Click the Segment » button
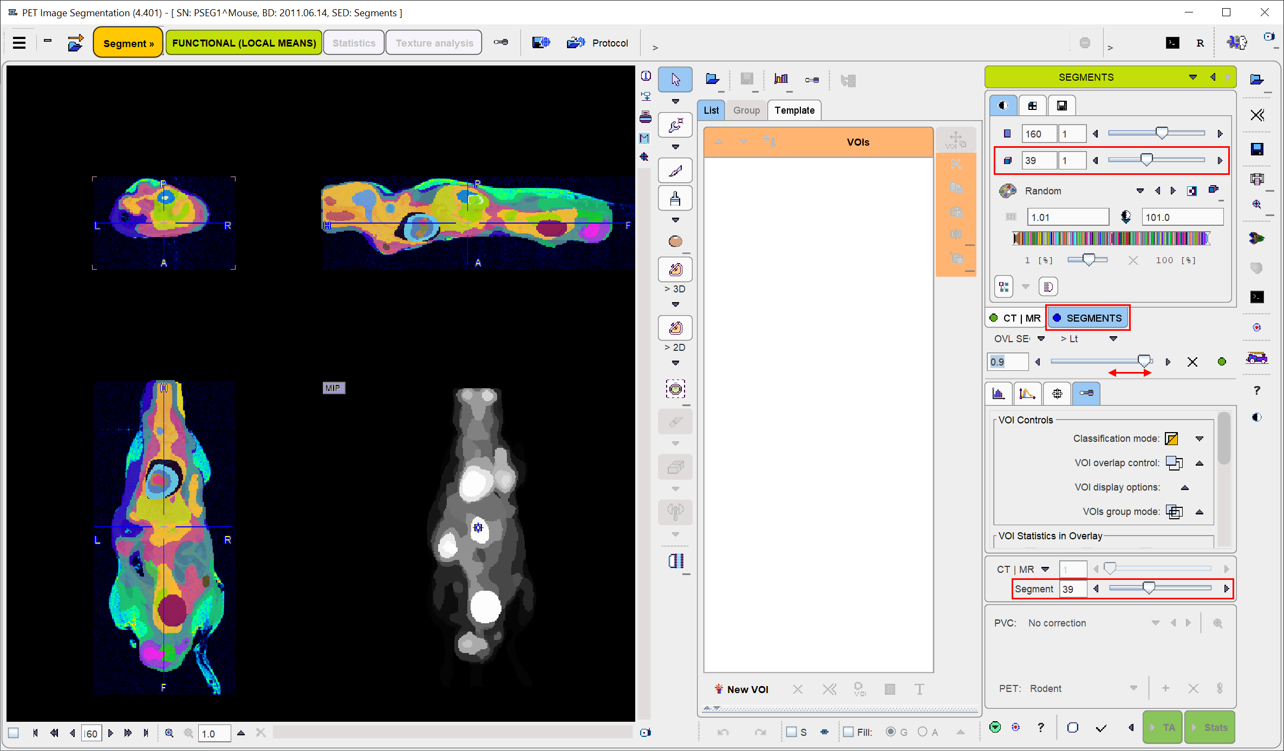This screenshot has width=1284, height=751. [128, 43]
